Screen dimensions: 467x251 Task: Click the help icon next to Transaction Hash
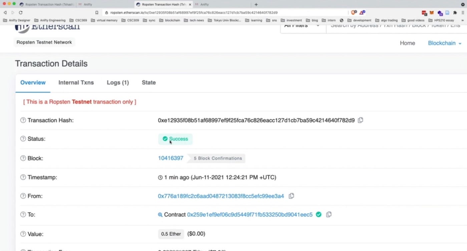(x=23, y=120)
